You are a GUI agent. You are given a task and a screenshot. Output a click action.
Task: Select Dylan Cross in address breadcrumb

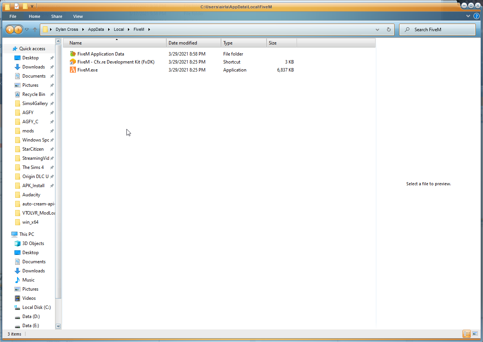[x=67, y=29]
